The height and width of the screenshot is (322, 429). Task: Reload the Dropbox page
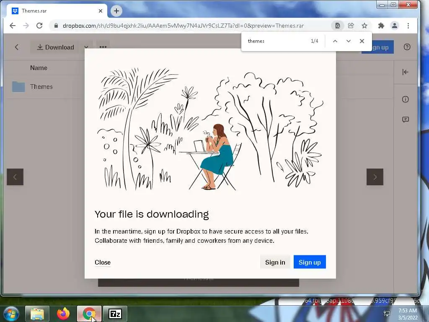(39, 26)
